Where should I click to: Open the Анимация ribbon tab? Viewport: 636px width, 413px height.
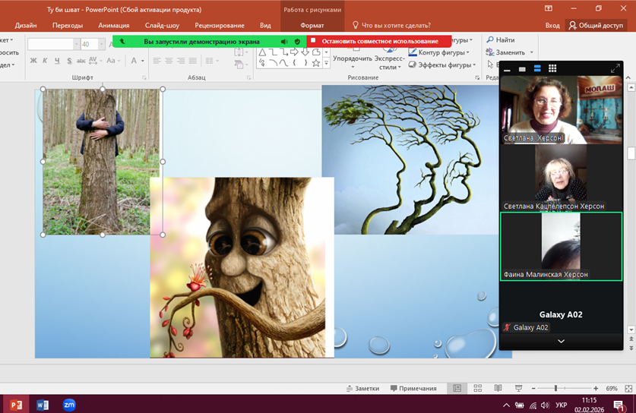point(113,25)
